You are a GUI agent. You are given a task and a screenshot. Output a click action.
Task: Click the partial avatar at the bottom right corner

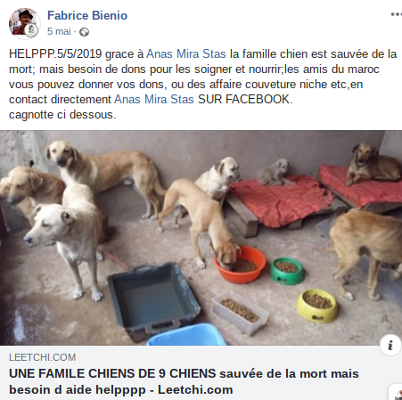coord(397,393)
